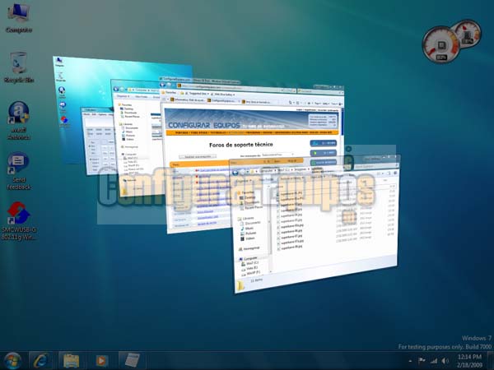Select the small memory dial gadget
This screenshot has width=494, height=370.
tap(467, 33)
